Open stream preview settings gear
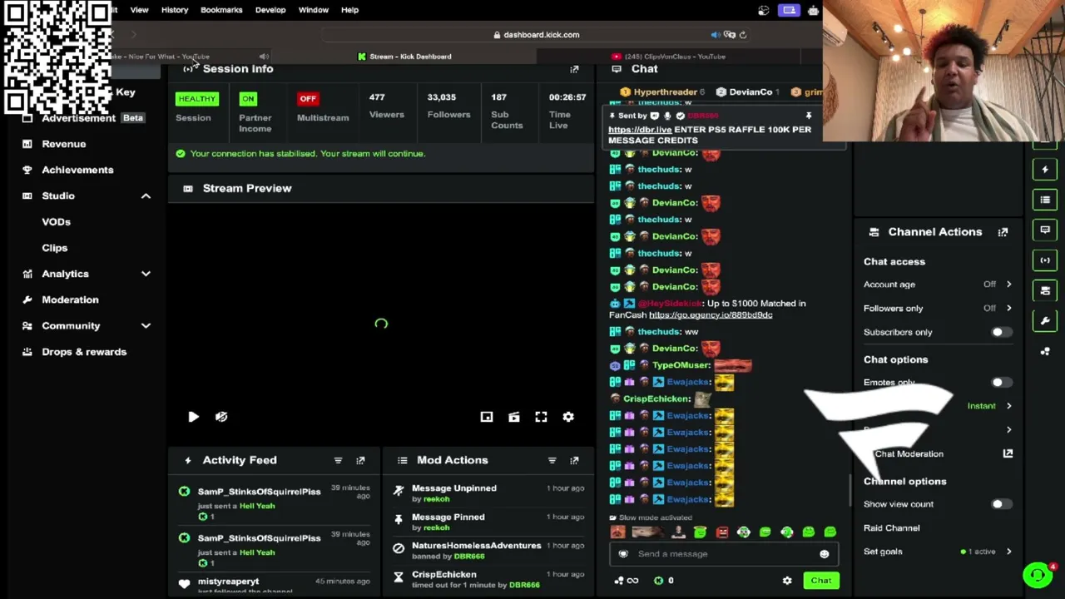 click(568, 417)
